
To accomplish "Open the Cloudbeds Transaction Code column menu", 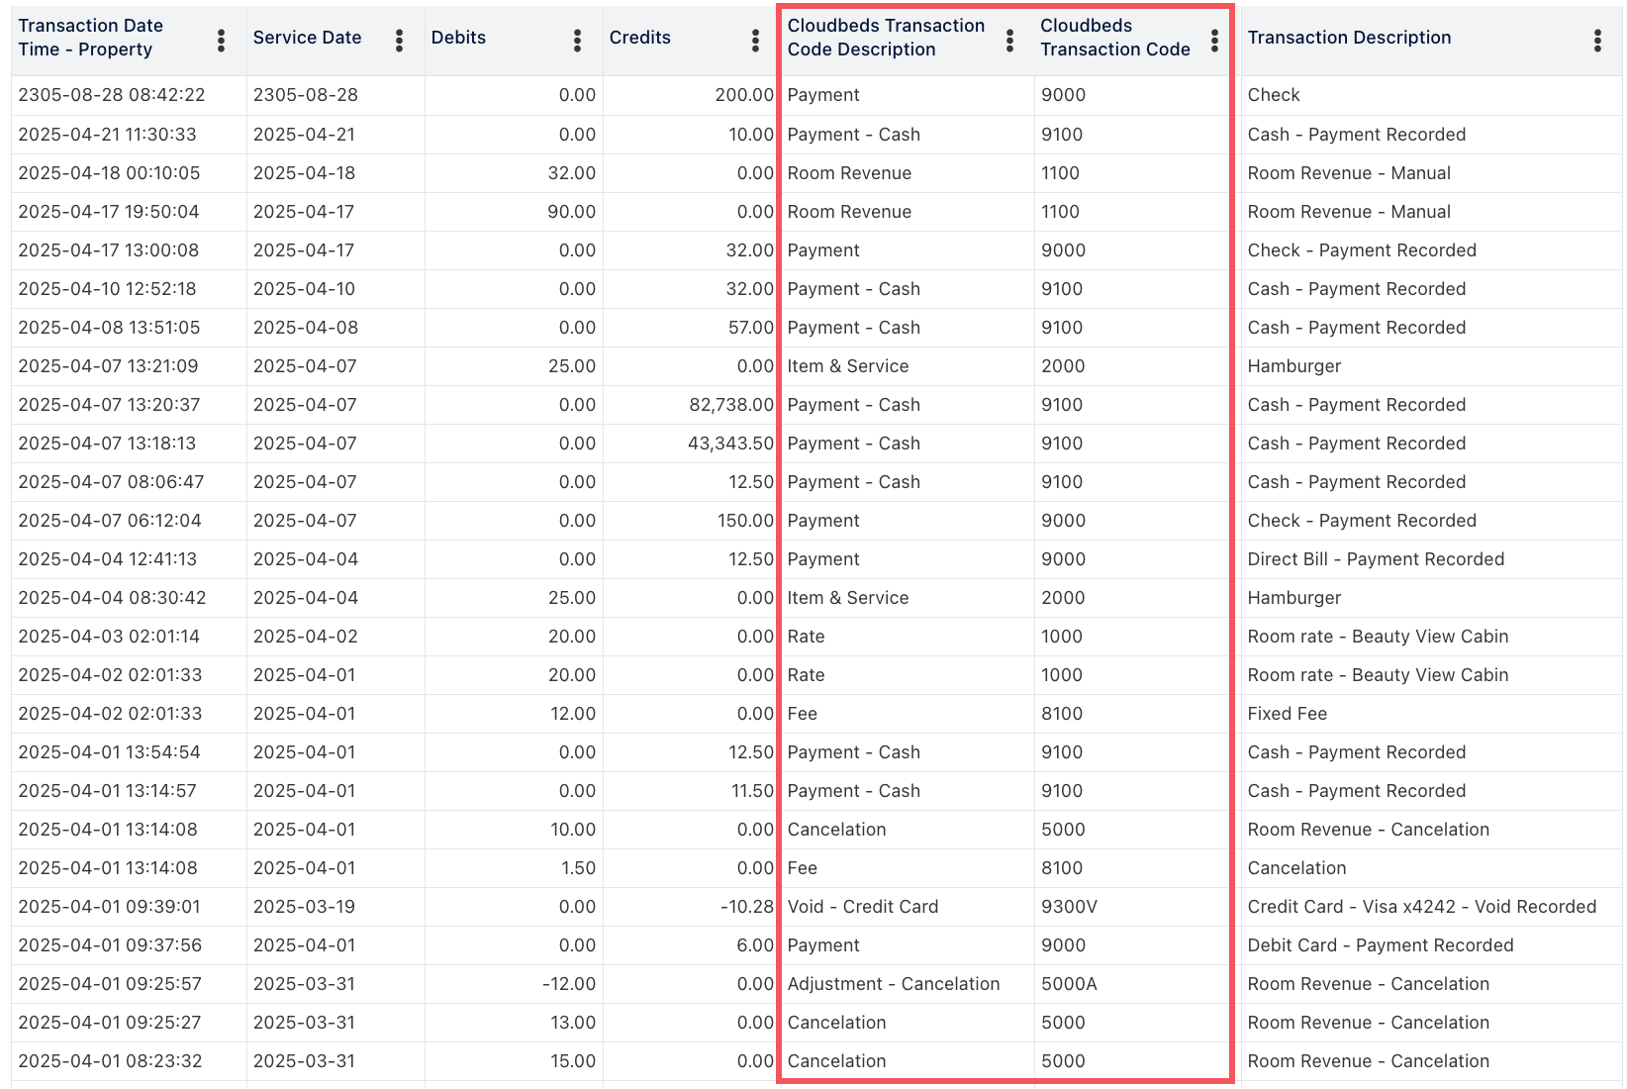I will (1214, 40).
